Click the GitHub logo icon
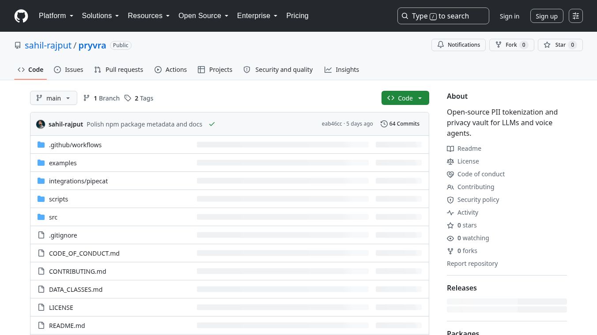Viewport: 597px width, 335px height. point(21,16)
